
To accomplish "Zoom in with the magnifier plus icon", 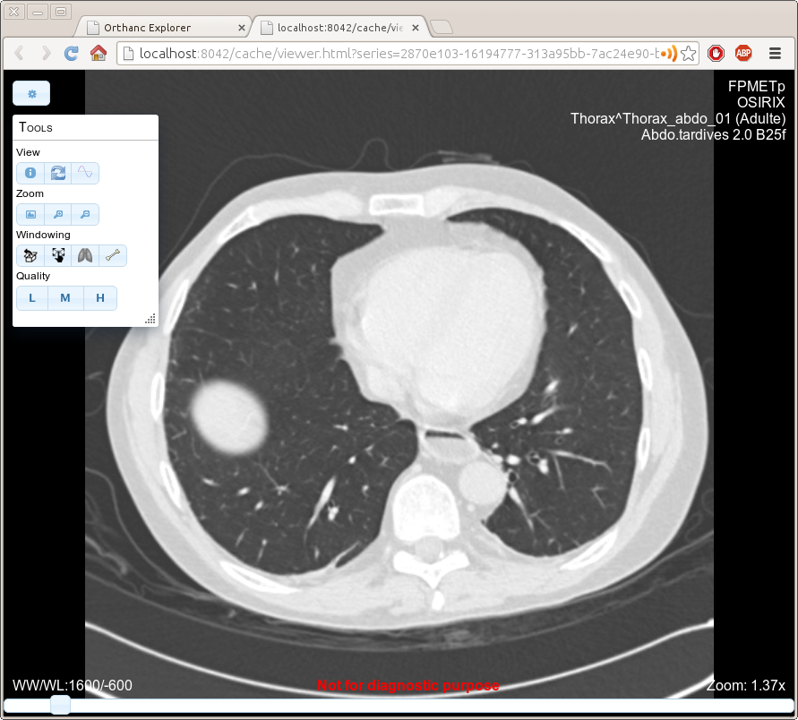I will pyautogui.click(x=58, y=214).
